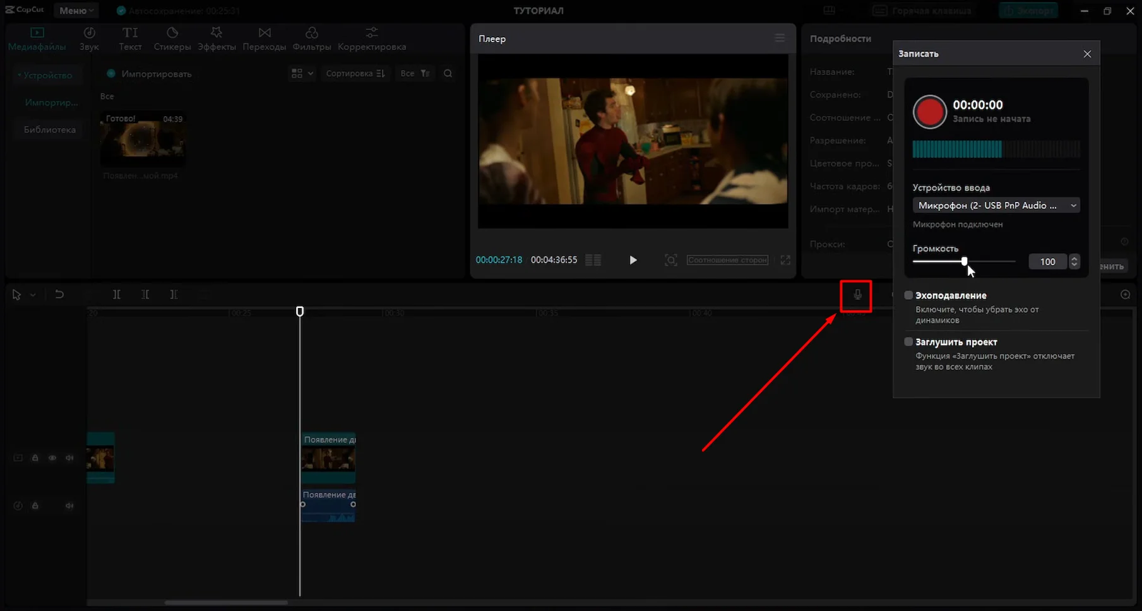The height and width of the screenshot is (611, 1142).
Task: Click the undo arrow in timeline toolbar
Action: point(59,294)
